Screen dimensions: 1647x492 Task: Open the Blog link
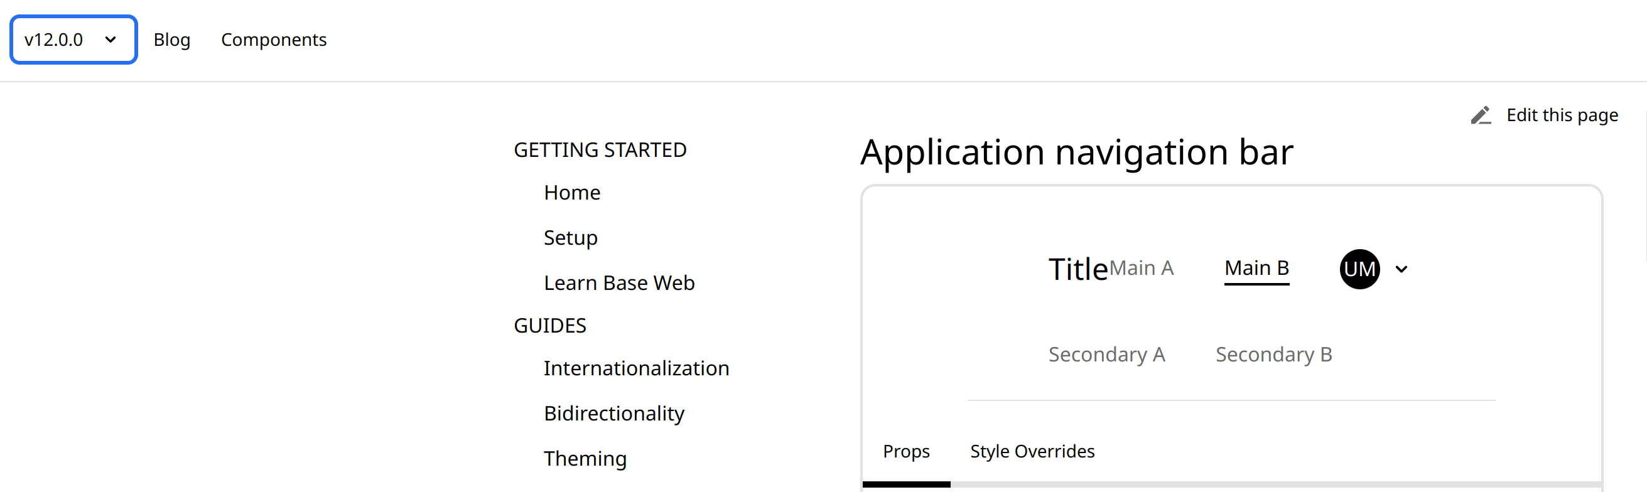coord(172,40)
